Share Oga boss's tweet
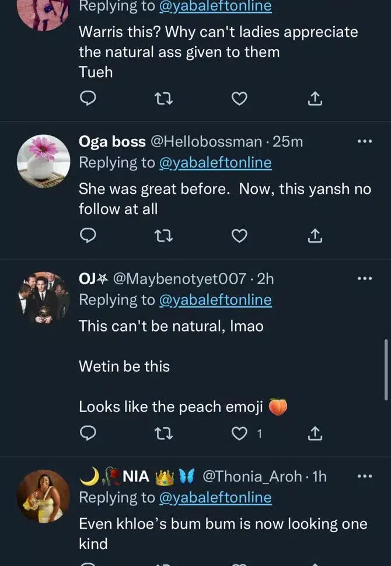 [x=315, y=236]
